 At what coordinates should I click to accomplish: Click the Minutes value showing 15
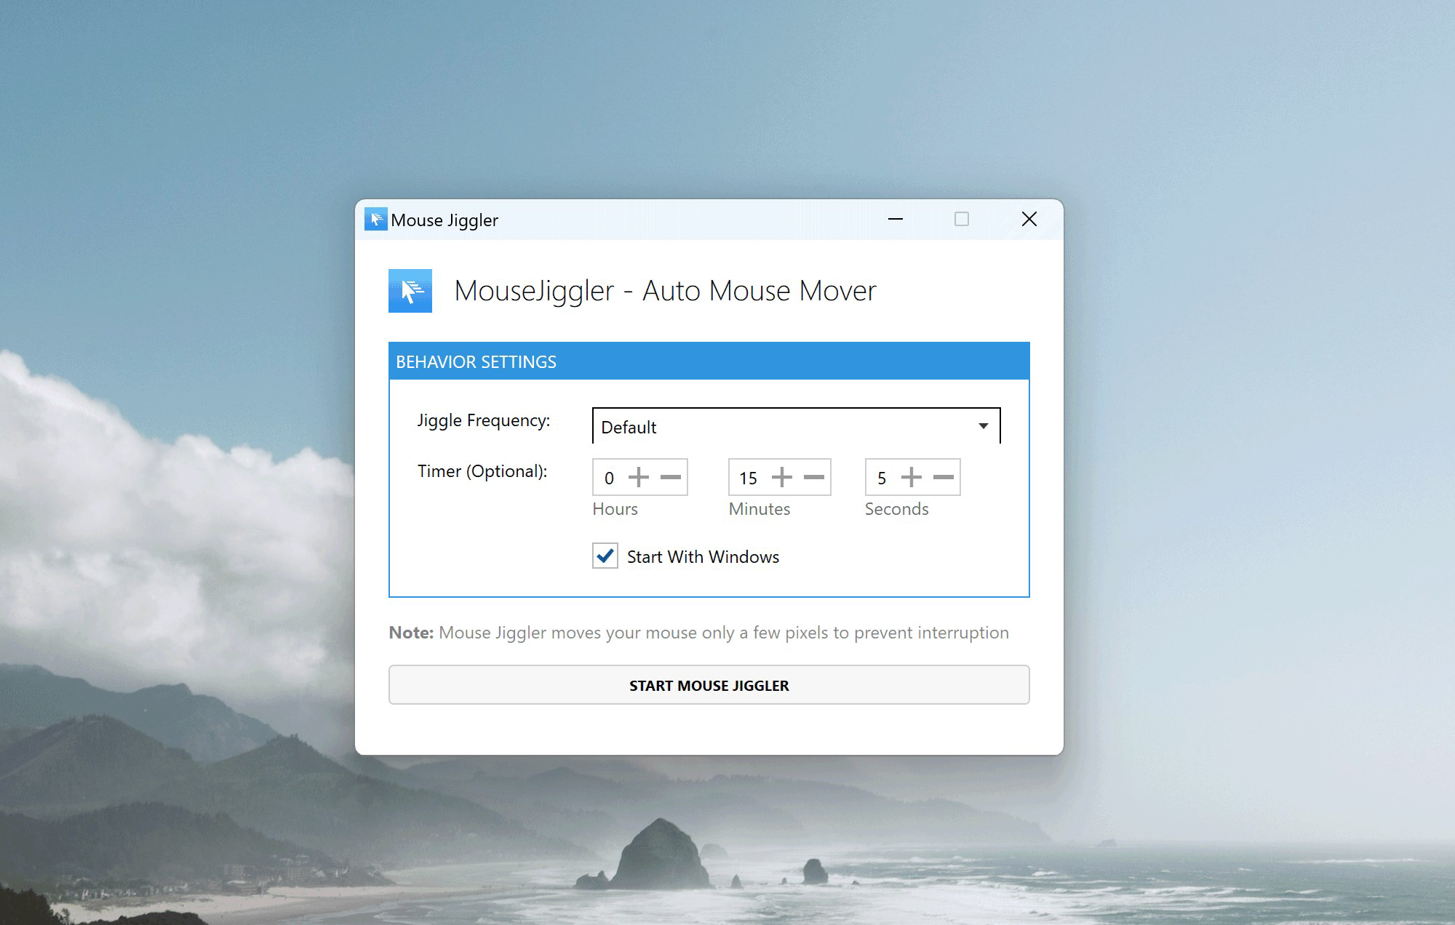click(749, 477)
